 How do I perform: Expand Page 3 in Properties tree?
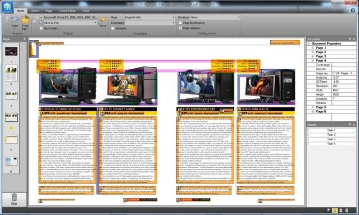tap(313, 57)
